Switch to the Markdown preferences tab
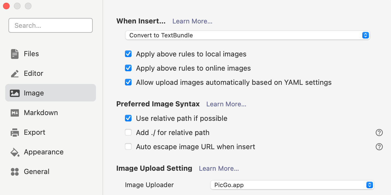Image resolution: width=391 pixels, height=195 pixels. [41, 113]
